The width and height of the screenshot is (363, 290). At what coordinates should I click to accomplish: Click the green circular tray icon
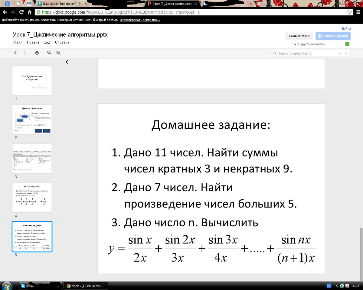click(x=342, y=285)
